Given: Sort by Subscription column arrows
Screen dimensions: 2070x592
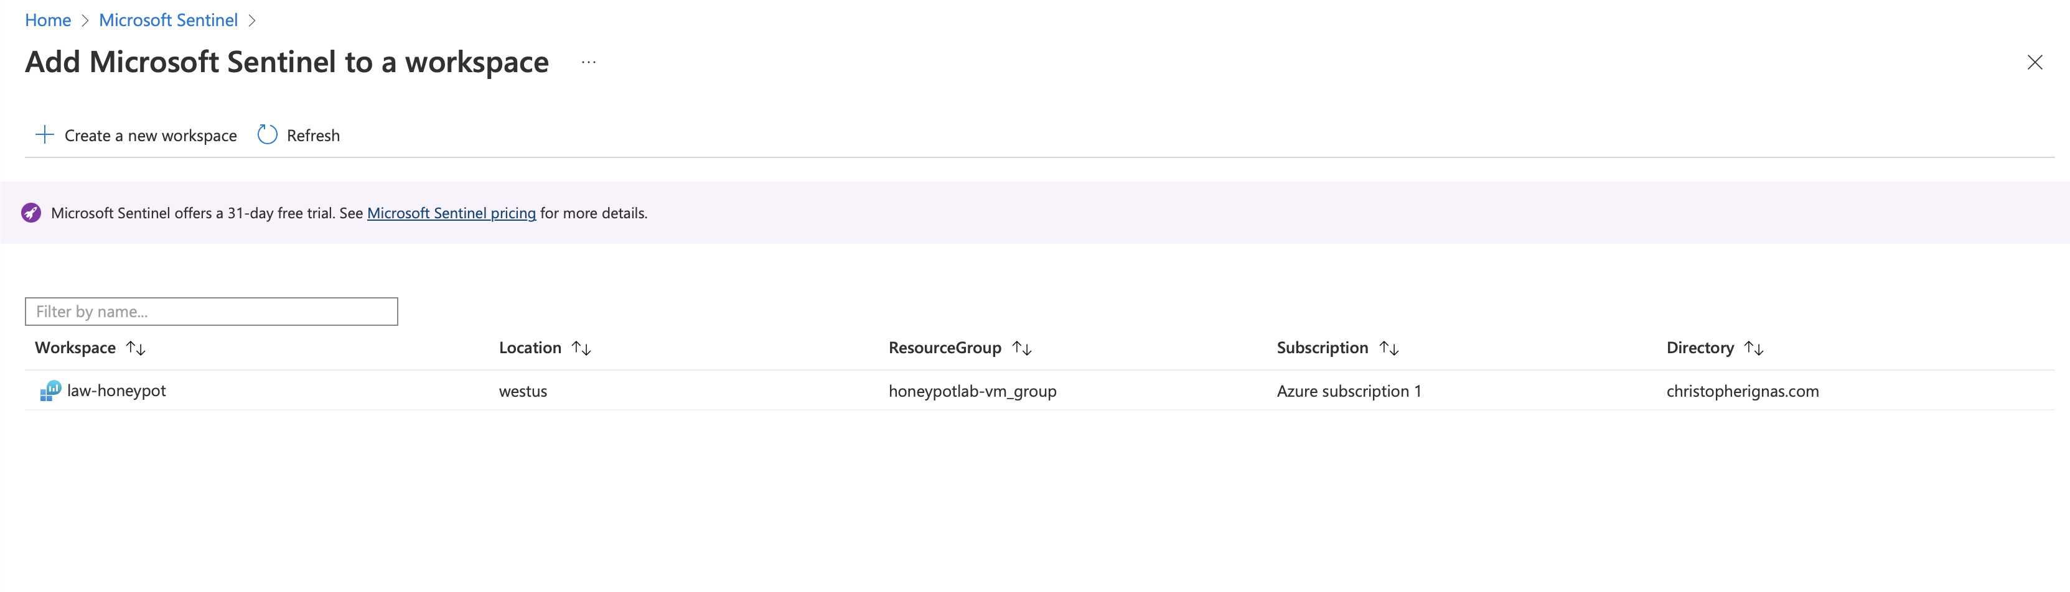Looking at the screenshot, I should (x=1389, y=348).
